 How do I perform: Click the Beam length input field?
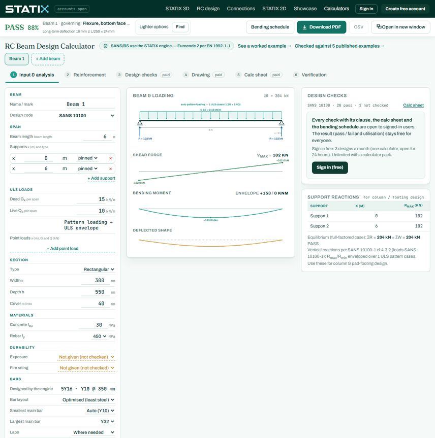(97, 137)
